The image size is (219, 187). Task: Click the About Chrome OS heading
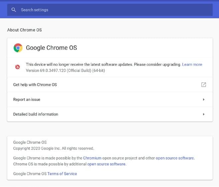click(x=24, y=30)
